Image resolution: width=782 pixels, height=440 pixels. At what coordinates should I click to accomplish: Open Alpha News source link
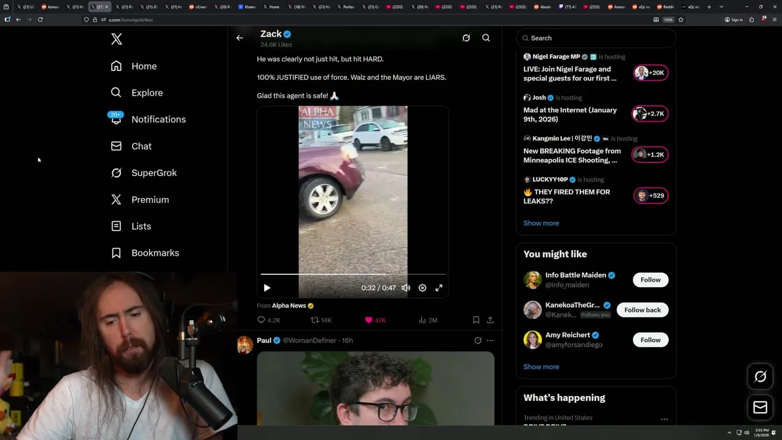[289, 306]
